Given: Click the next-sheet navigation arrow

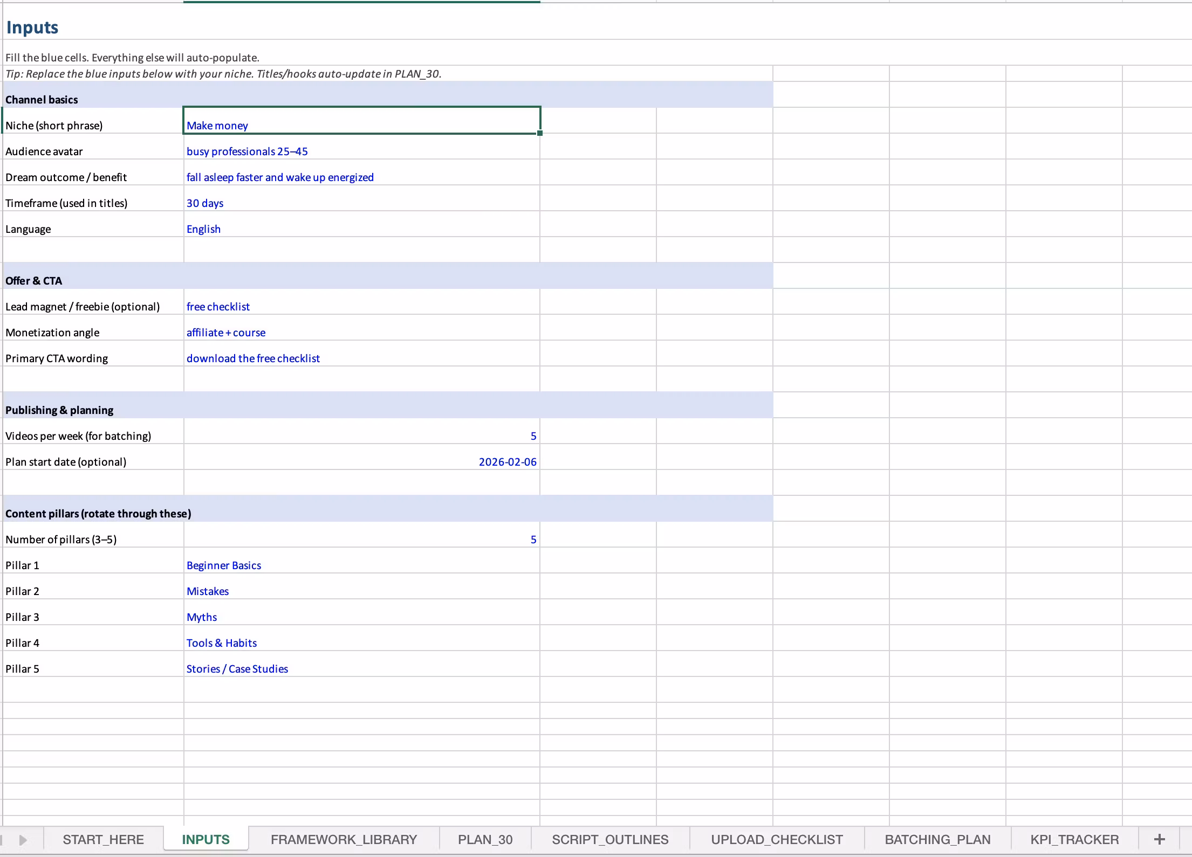Looking at the screenshot, I should pyautogui.click(x=23, y=840).
